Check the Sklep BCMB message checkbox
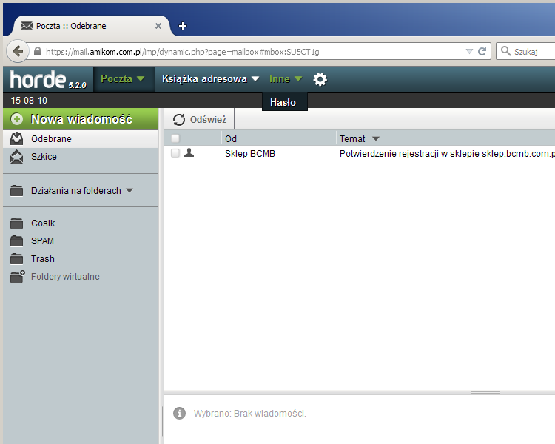The height and width of the screenshot is (444, 555). pyautogui.click(x=175, y=153)
